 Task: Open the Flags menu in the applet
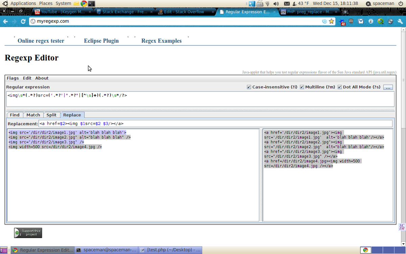13,78
